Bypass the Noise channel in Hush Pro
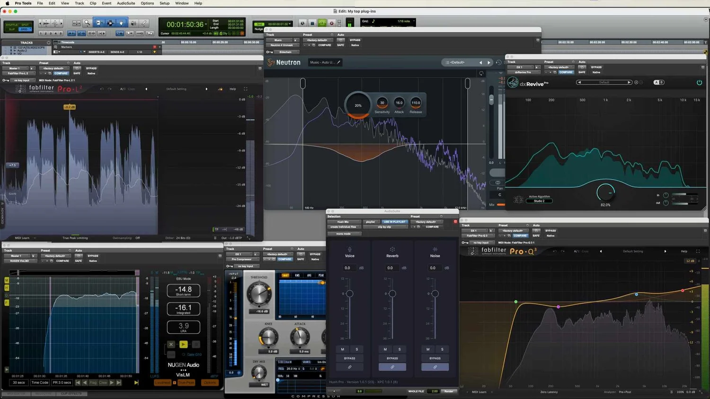 click(x=435, y=358)
